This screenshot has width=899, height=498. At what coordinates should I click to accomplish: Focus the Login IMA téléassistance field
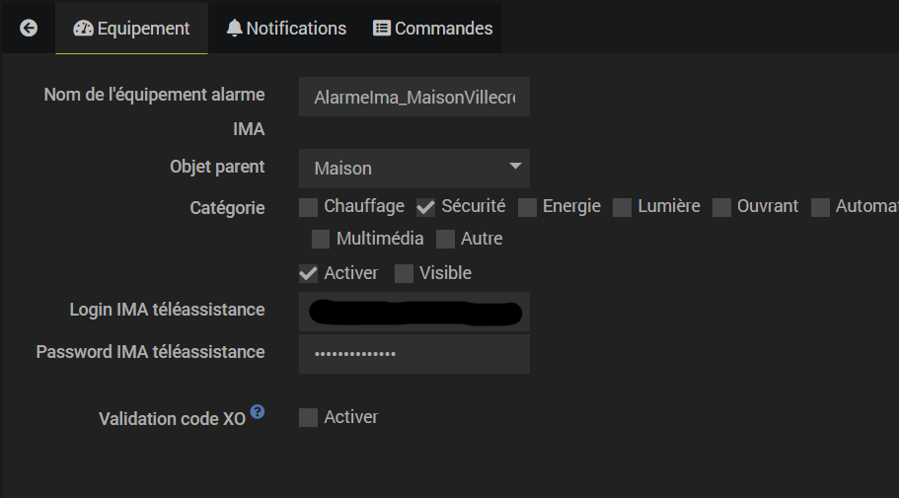414,312
